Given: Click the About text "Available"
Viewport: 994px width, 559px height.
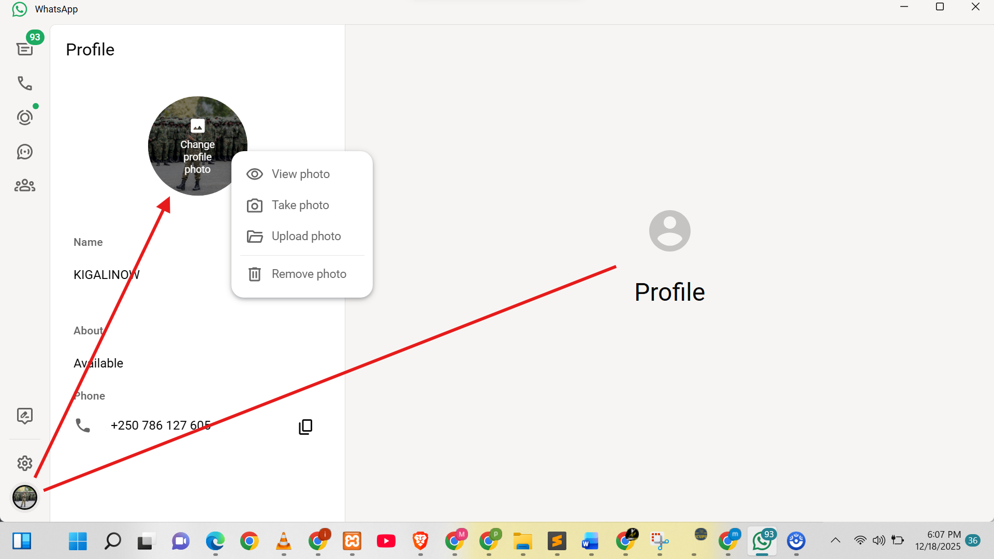Looking at the screenshot, I should click(x=98, y=363).
